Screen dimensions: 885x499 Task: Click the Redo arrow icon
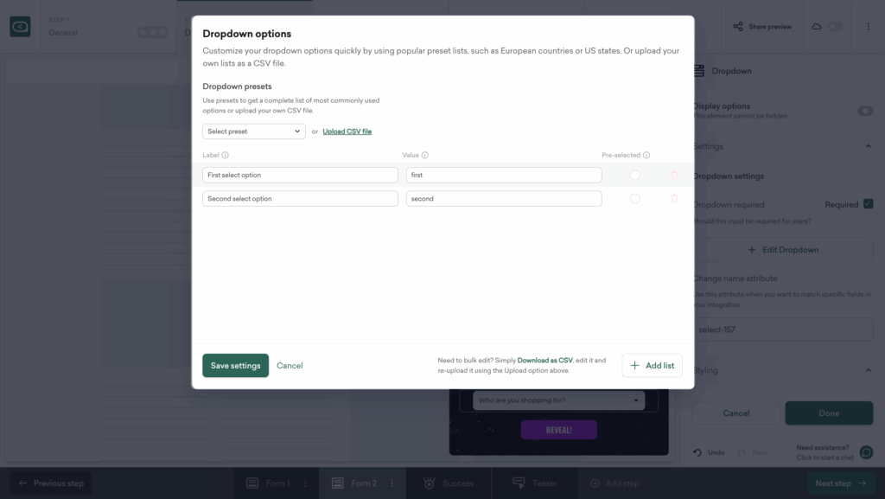[741, 452]
